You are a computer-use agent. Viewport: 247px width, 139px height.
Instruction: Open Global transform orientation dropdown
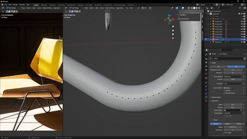click(131, 8)
